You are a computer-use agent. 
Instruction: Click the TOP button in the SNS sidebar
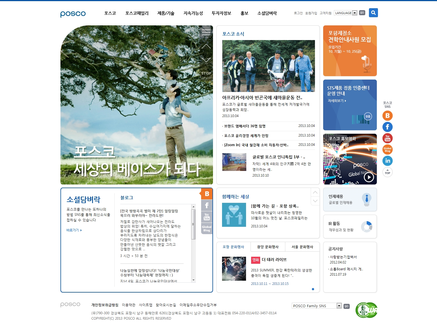point(388,172)
